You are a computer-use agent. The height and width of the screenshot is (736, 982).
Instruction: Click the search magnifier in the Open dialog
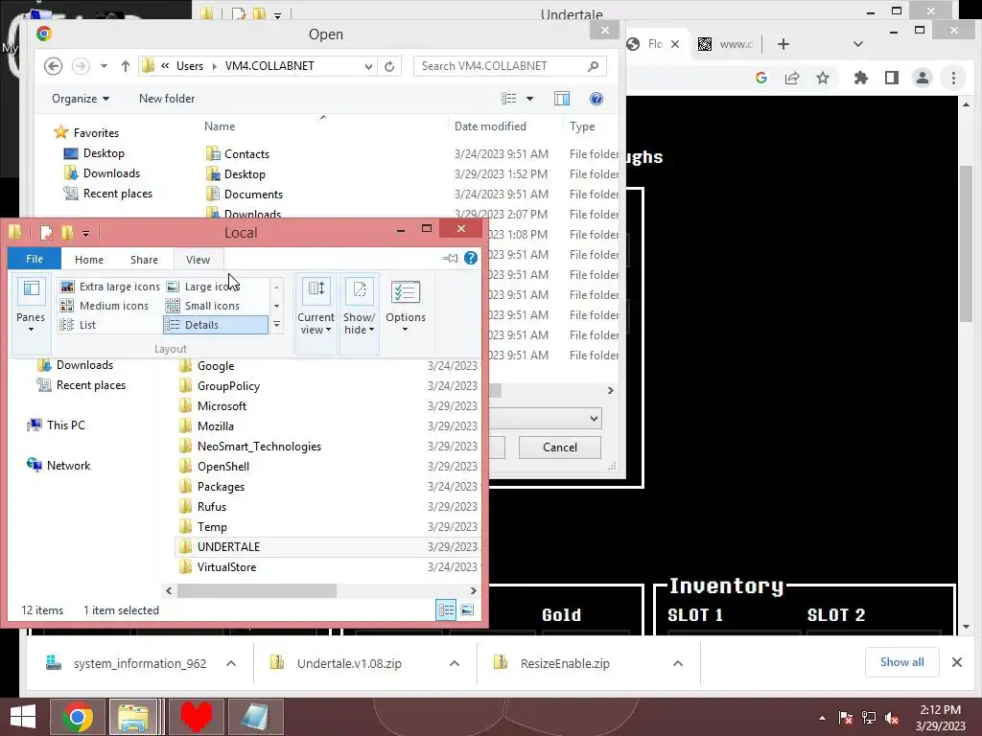tap(593, 66)
